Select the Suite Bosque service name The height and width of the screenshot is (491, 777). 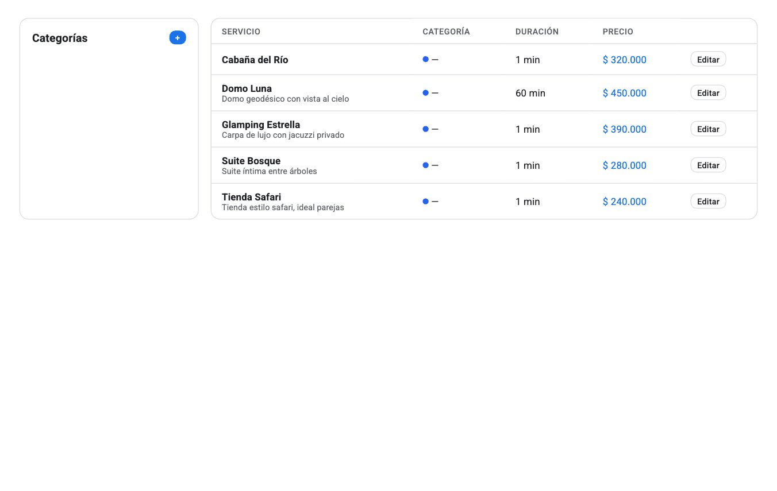251,161
